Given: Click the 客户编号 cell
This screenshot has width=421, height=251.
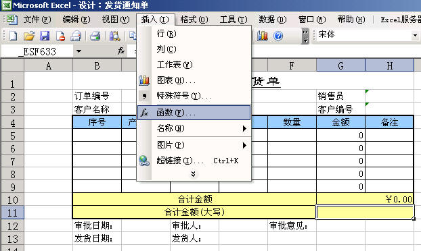Looking at the screenshot, I should pos(340,109).
